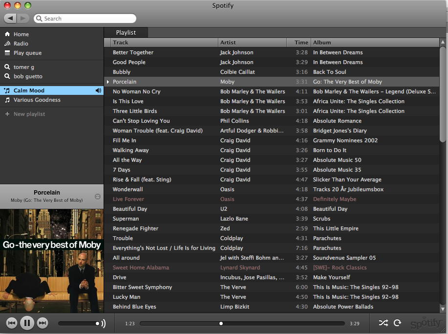Click the volume speaker icon at slider end

[x=104, y=323]
